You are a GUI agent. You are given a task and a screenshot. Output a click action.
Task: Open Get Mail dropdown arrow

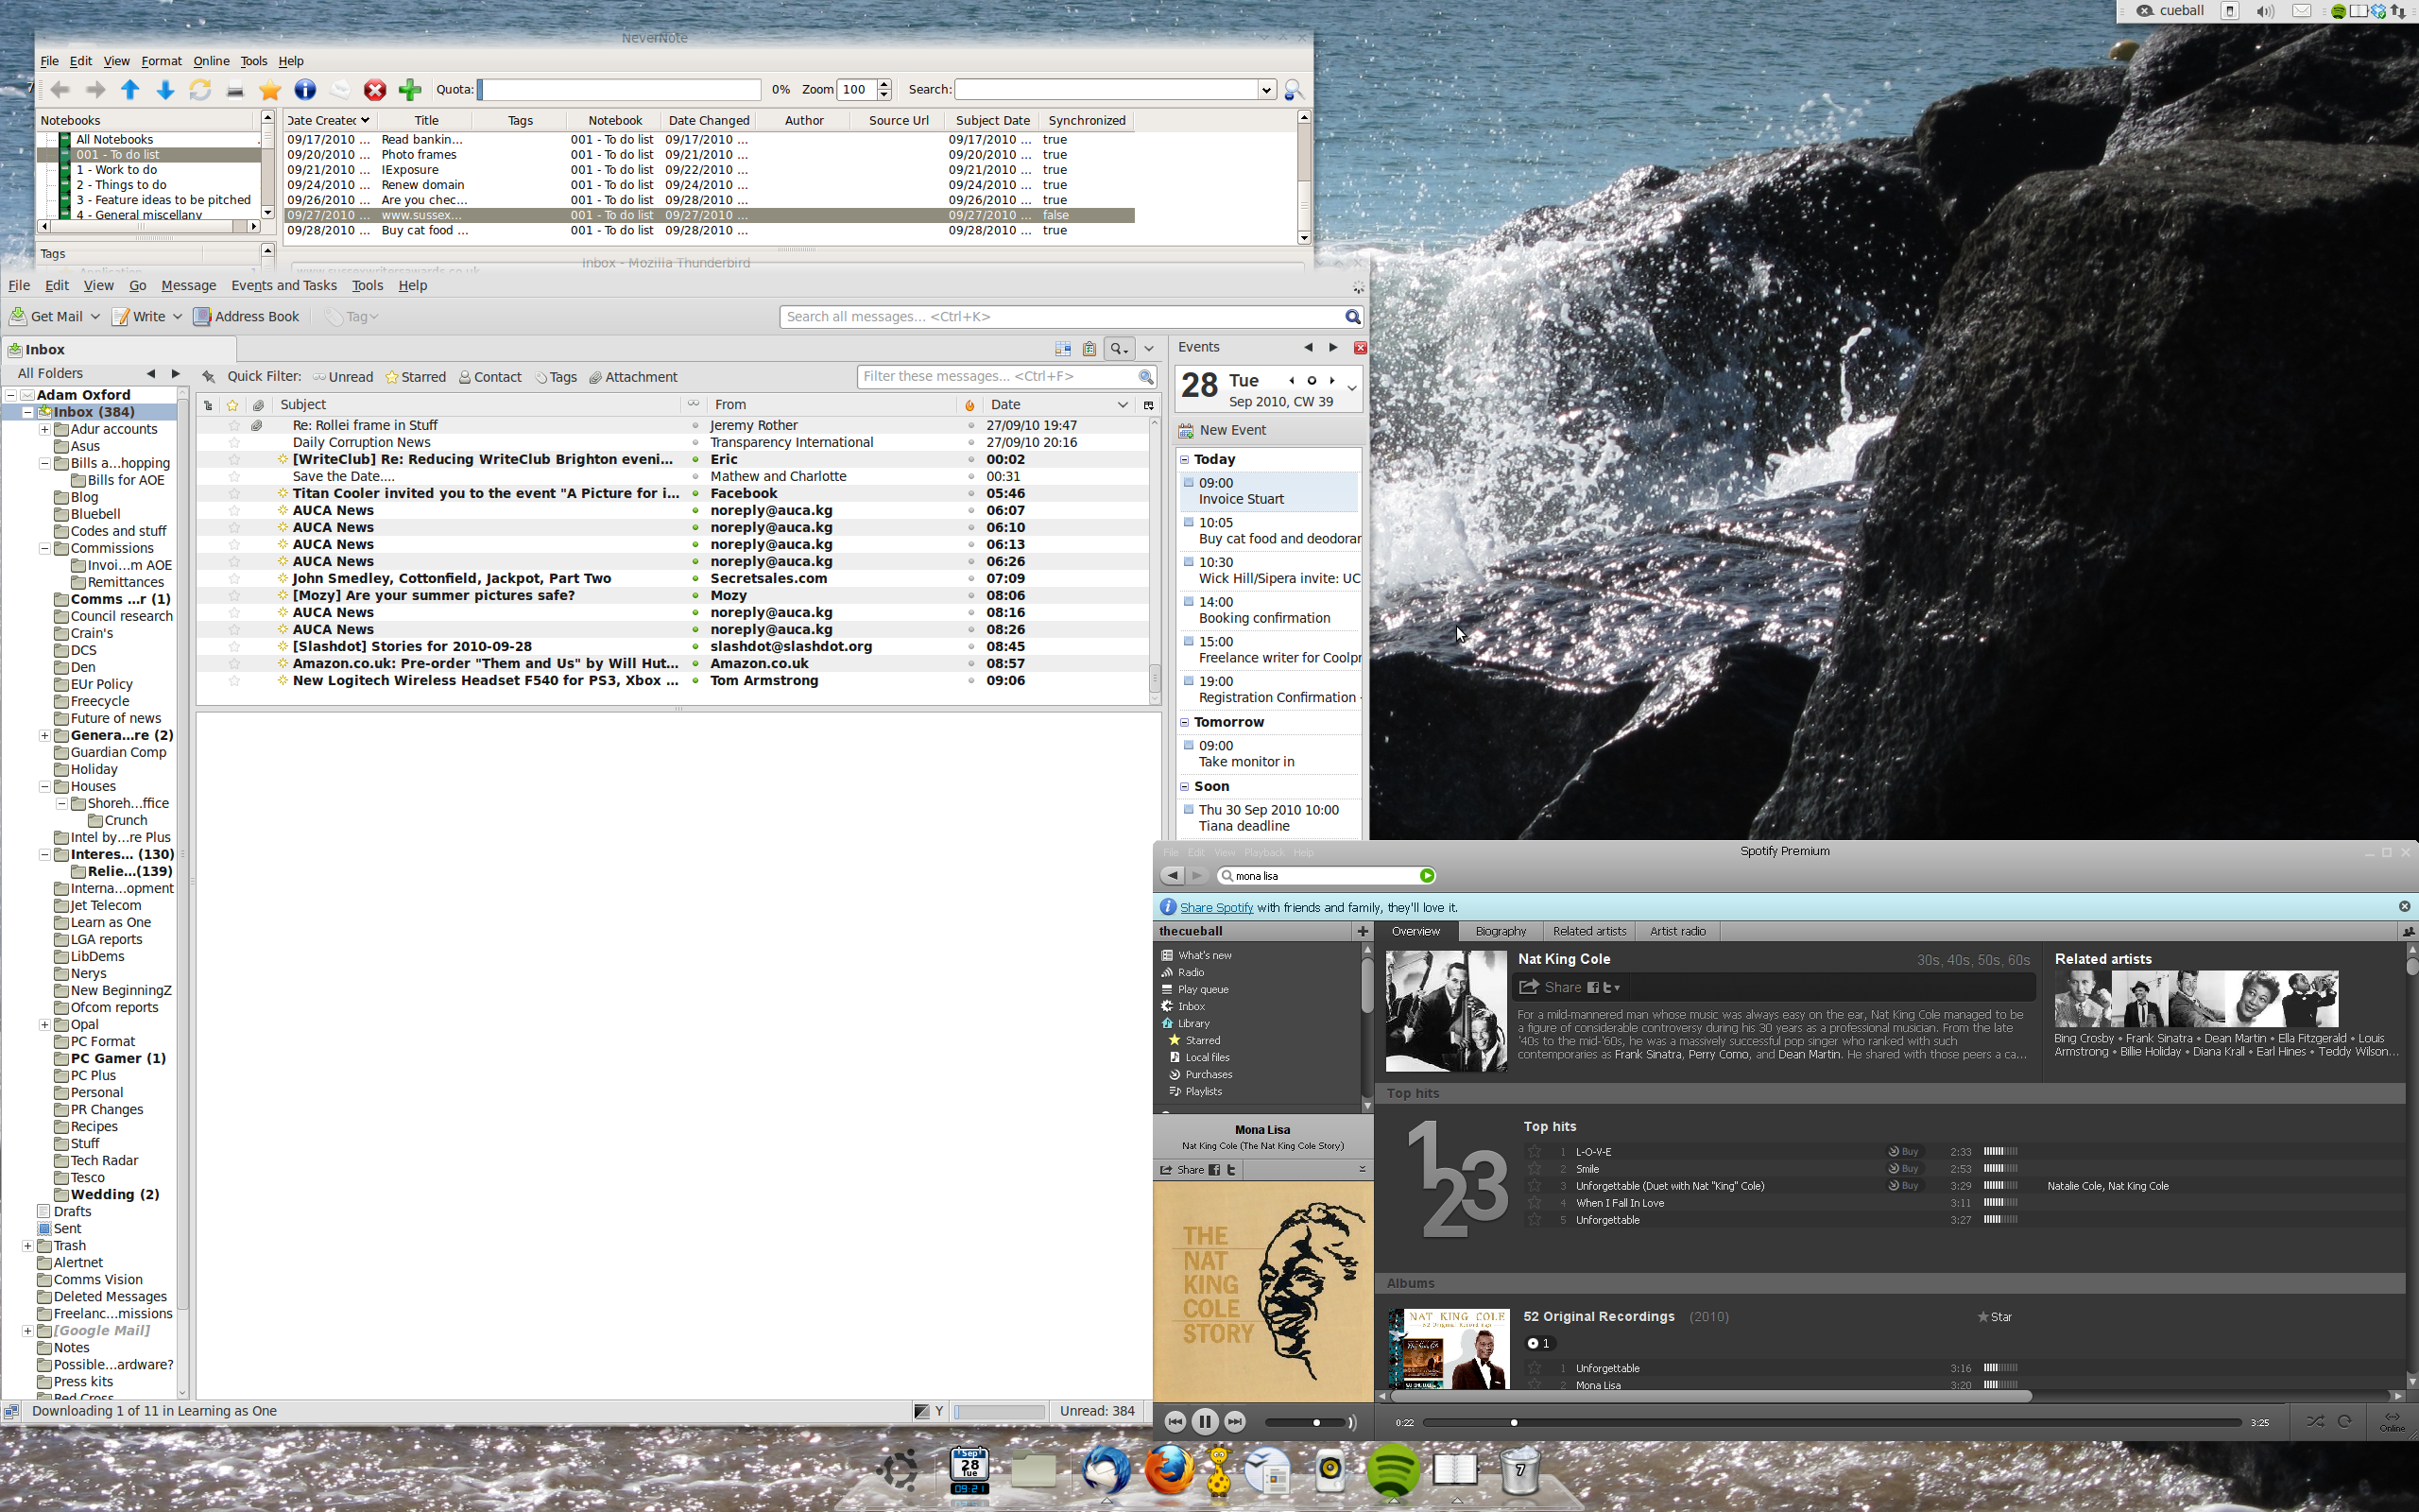(96, 317)
